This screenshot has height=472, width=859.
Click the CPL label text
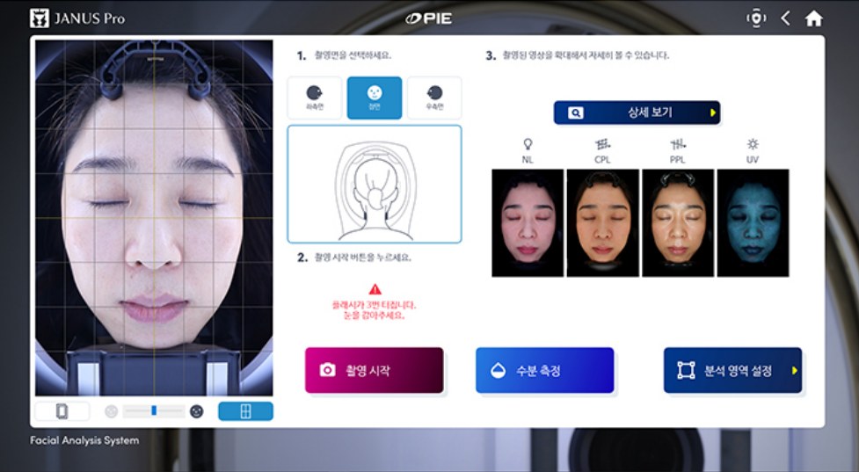click(602, 160)
